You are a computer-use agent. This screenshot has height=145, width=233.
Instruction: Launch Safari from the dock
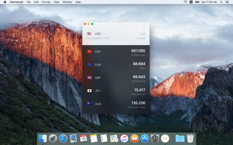click(63, 139)
